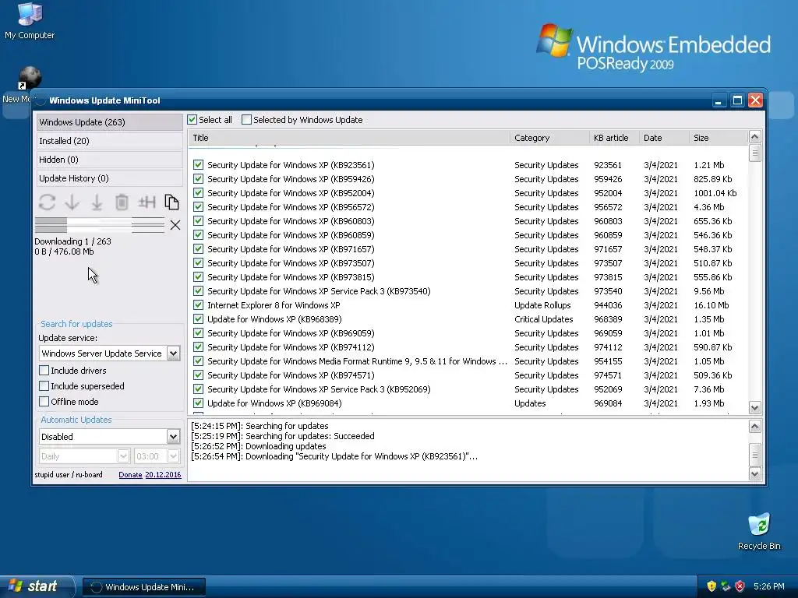The width and height of the screenshot is (798, 598).
Task: Enable the Include drivers checkbox
Action: point(44,370)
